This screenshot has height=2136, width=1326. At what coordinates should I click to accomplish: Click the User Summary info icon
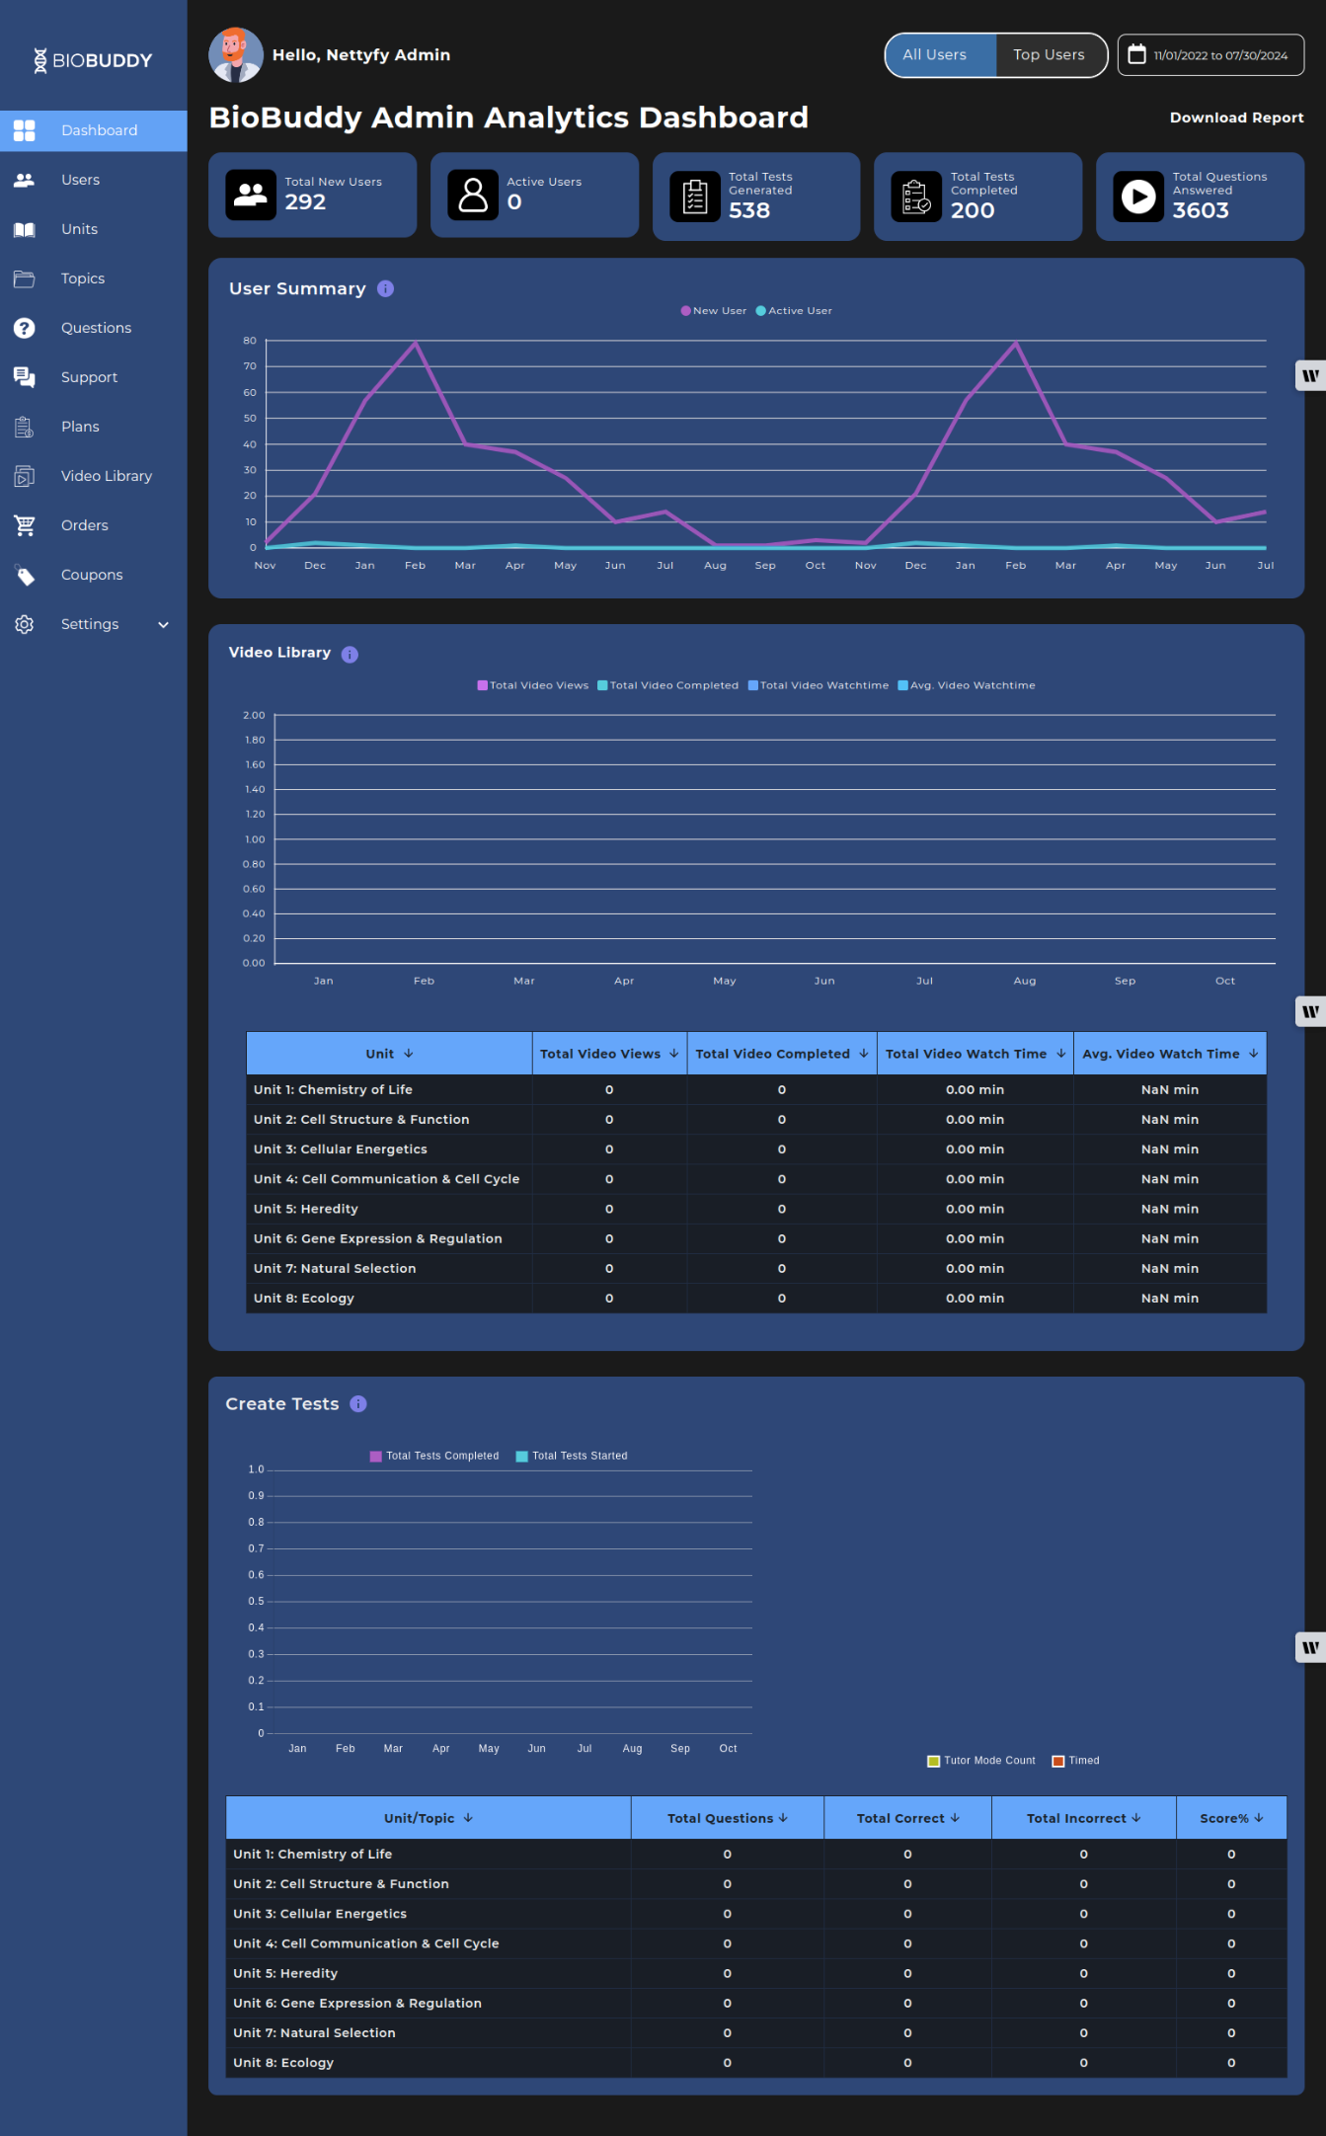coord(385,288)
